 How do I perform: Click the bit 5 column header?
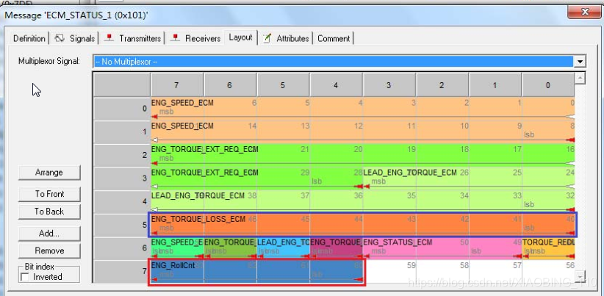(x=283, y=85)
